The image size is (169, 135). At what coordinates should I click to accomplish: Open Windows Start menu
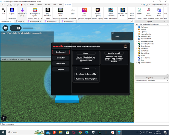[x=3, y=132]
